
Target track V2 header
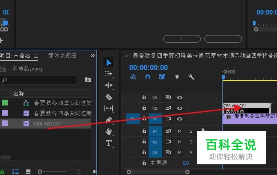tap(155, 108)
